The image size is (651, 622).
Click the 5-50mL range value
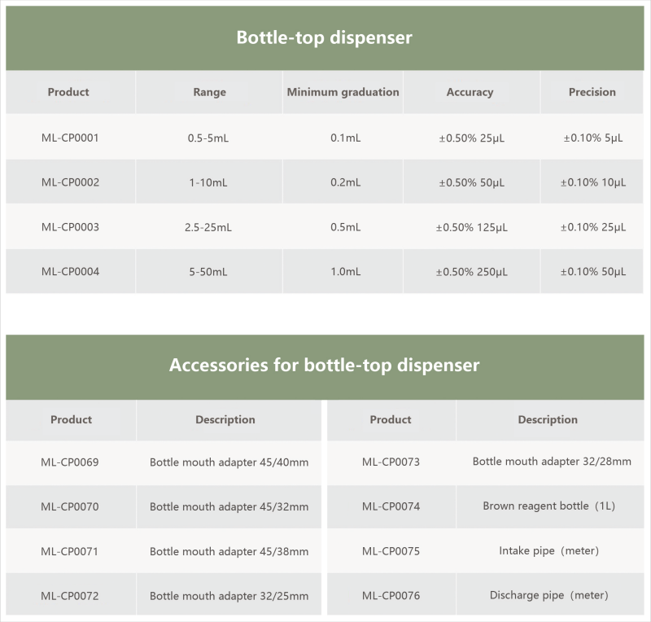[x=208, y=272]
